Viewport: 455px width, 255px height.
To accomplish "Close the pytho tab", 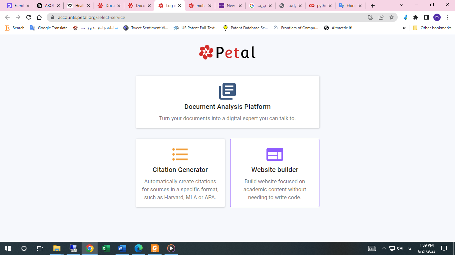I will [x=330, y=6].
